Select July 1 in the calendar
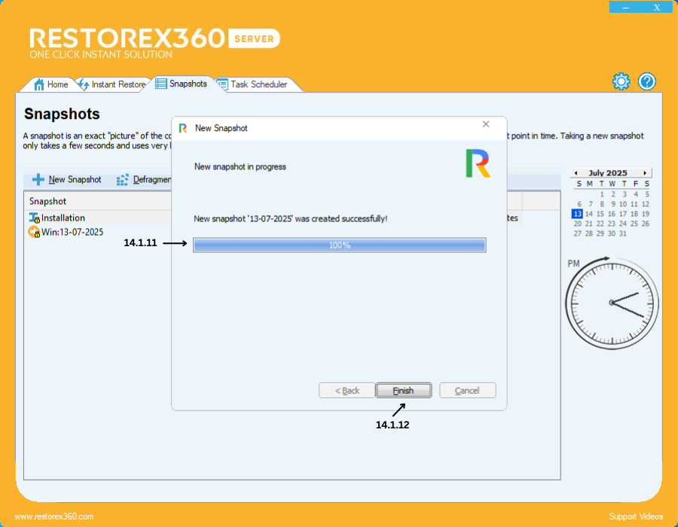 [x=602, y=194]
